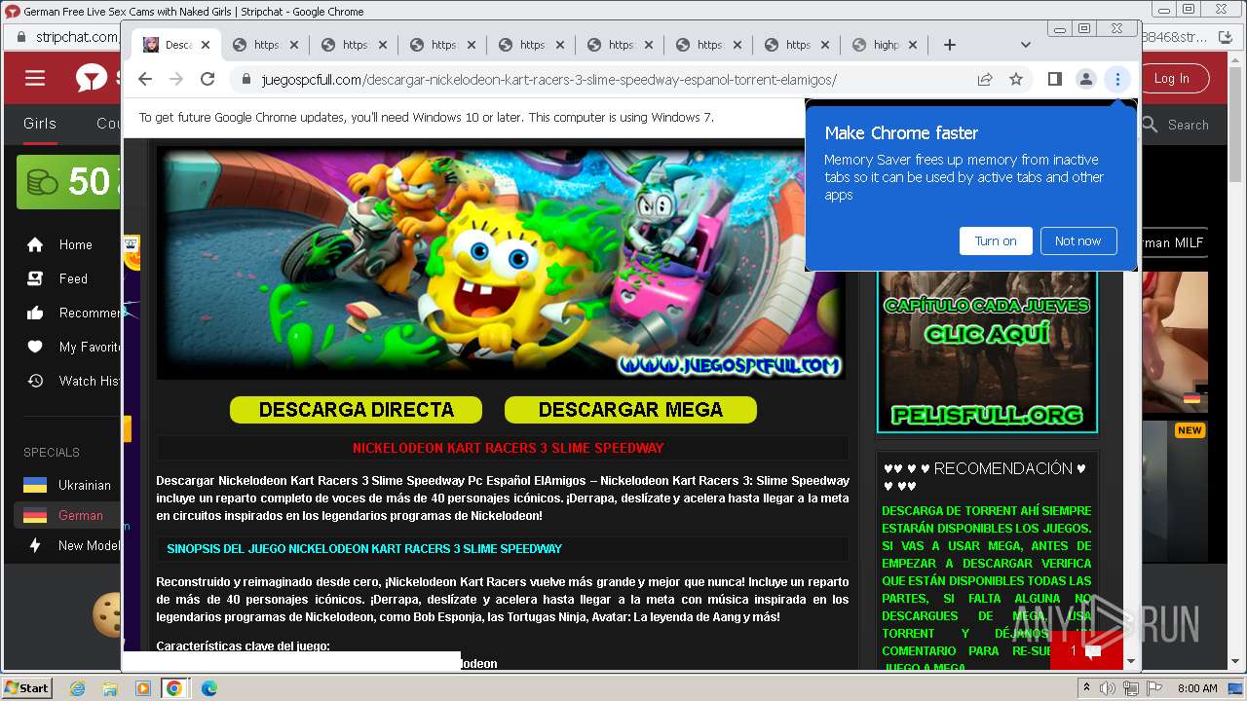1247x701 pixels.
Task: Click the Watch History clock icon in Stripchat
Action: point(35,381)
